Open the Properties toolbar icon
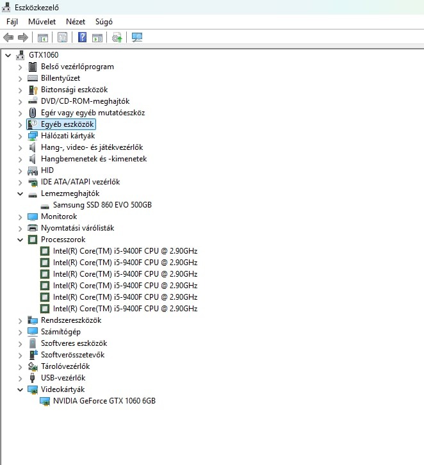The width and height of the screenshot is (424, 465). point(62,37)
